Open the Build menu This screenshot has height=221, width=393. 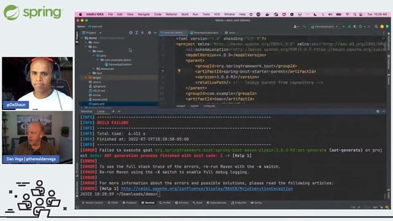click(x=185, y=15)
